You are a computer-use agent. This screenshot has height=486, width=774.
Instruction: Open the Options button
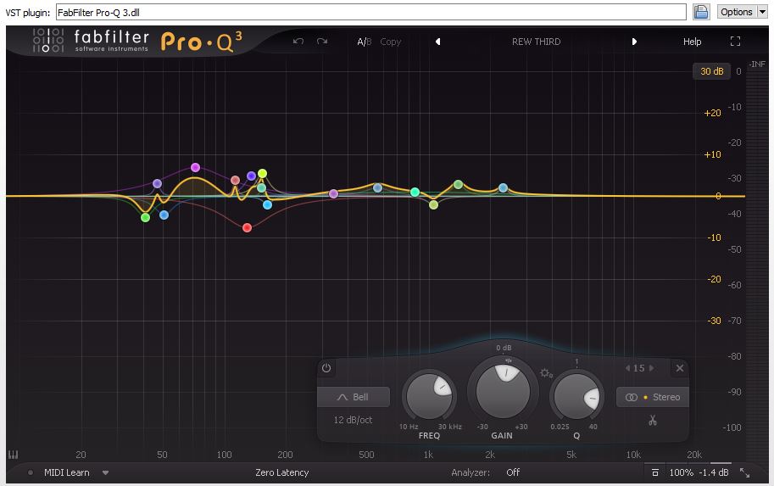[x=736, y=12]
